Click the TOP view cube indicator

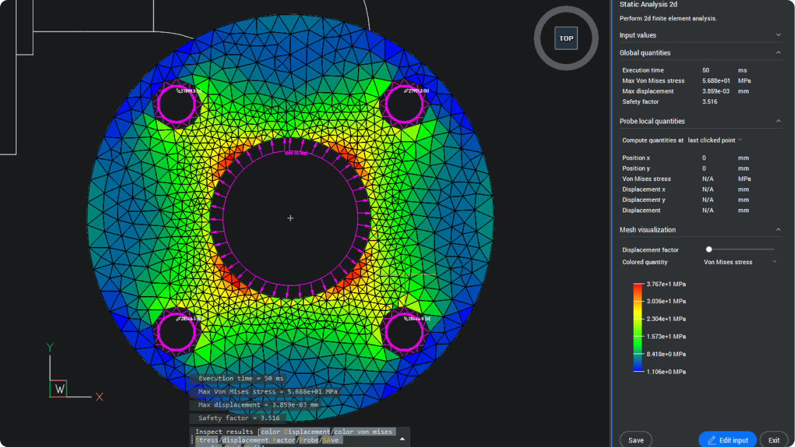(x=566, y=38)
